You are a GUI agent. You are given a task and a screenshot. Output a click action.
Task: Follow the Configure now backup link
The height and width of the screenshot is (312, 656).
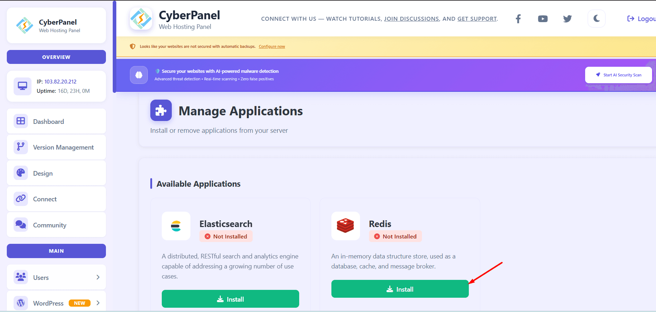pos(272,47)
